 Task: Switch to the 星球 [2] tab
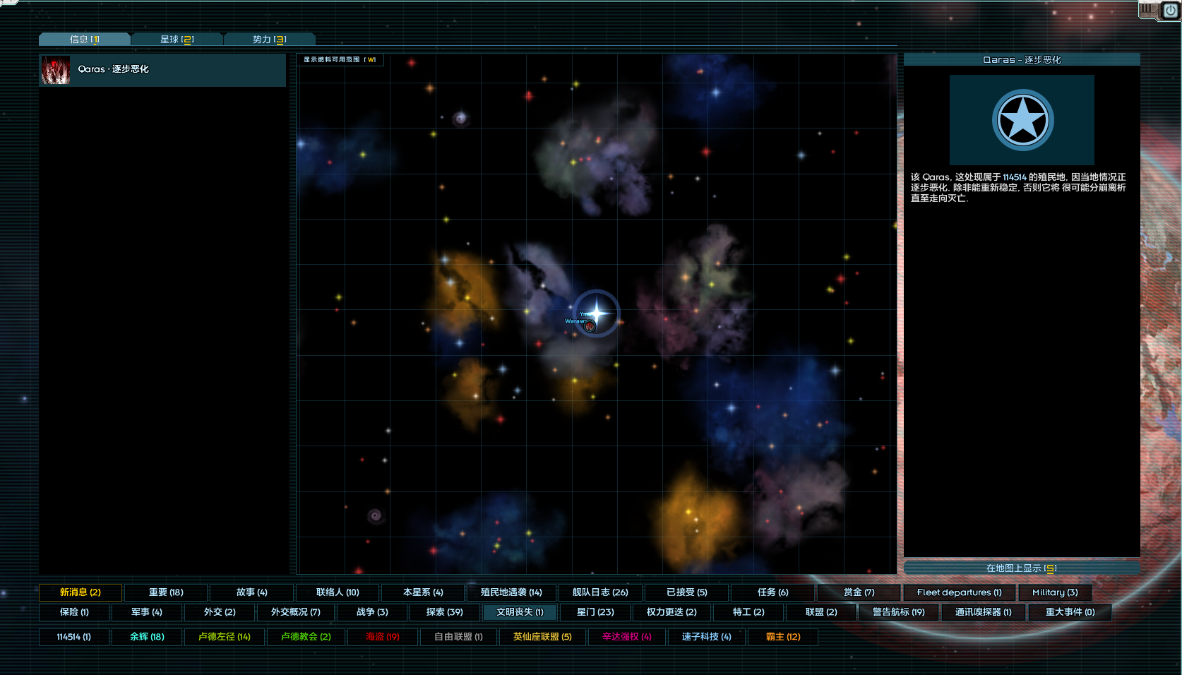177,40
